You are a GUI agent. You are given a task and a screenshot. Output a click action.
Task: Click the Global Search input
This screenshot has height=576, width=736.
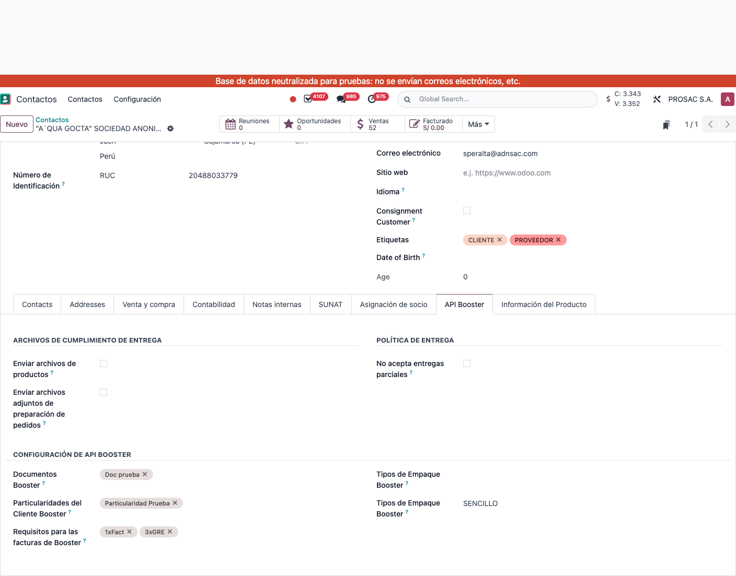(504, 99)
